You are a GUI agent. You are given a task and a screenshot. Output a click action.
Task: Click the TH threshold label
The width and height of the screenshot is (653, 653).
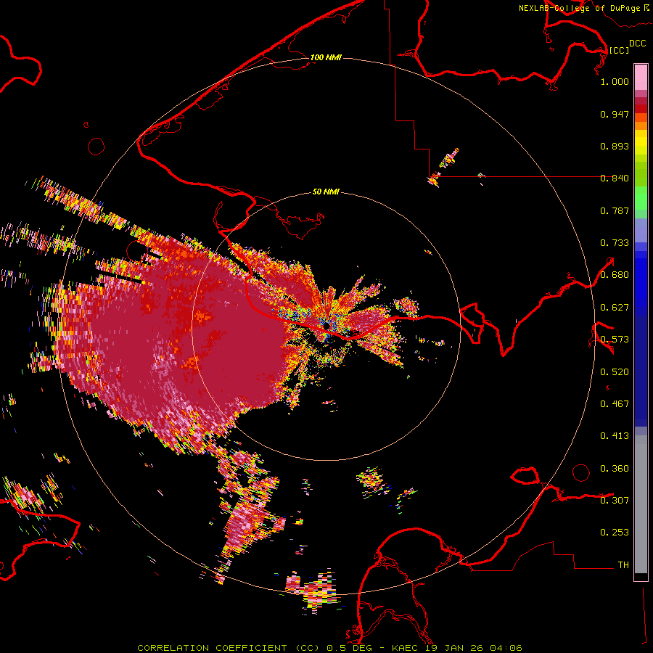point(623,565)
